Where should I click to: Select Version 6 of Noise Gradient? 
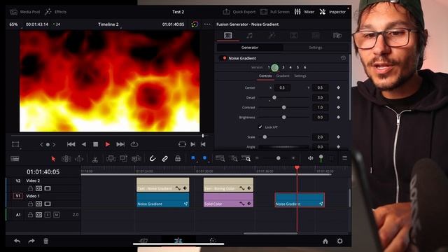point(305,67)
